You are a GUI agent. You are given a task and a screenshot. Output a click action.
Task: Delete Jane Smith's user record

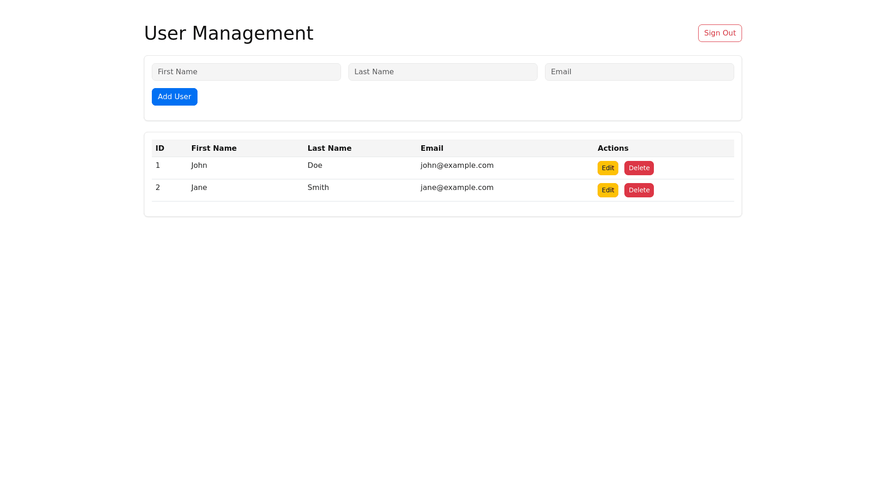[639, 190]
